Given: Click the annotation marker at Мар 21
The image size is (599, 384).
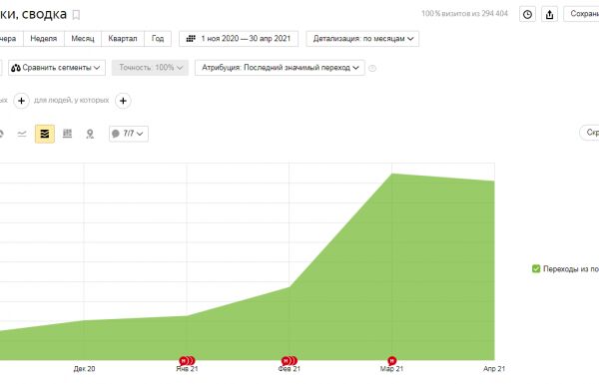Looking at the screenshot, I should pos(391,360).
